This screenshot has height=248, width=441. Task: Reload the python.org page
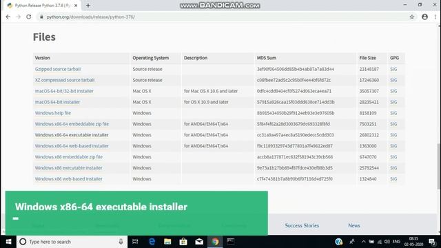click(x=29, y=17)
